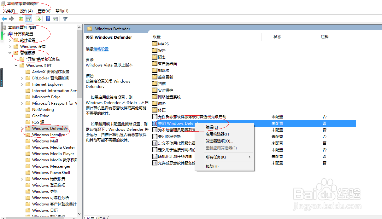
Task: Click the 策略设置 link
Action: coord(101,49)
